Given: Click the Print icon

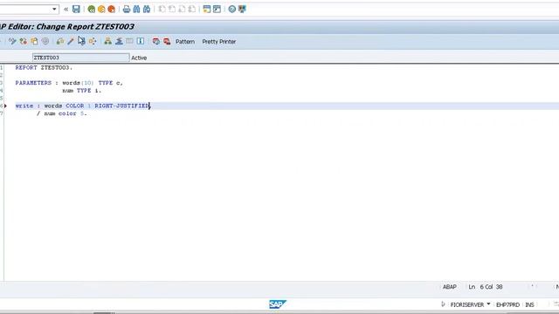Looking at the screenshot, I should 127,10.
